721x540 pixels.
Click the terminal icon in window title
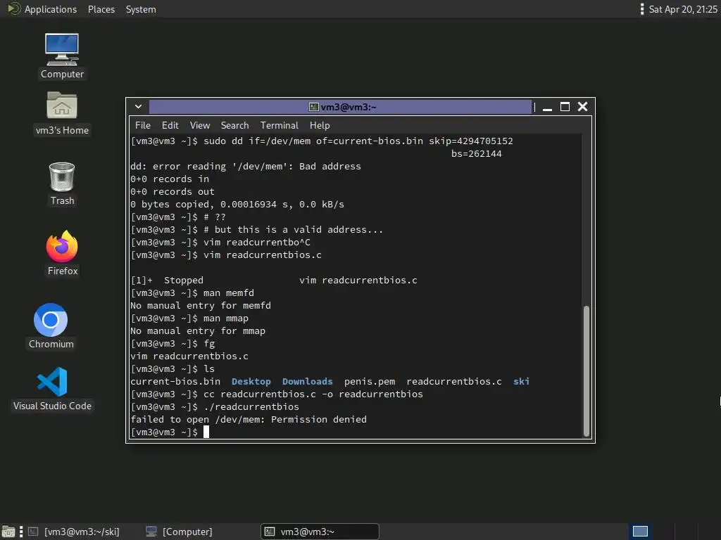coord(313,107)
